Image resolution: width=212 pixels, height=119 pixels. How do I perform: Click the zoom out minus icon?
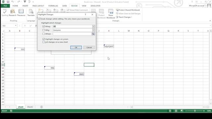coord(186,111)
